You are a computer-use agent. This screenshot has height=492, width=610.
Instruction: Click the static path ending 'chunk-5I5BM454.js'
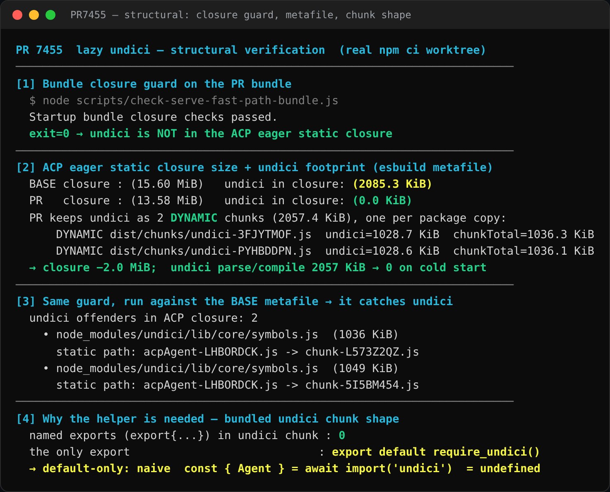point(238,385)
